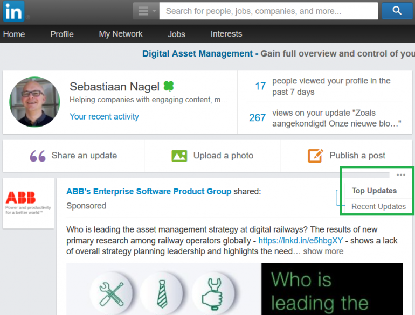Open the 267 update views count
Image resolution: width=415 pixels, height=315 pixels.
pos(257,118)
